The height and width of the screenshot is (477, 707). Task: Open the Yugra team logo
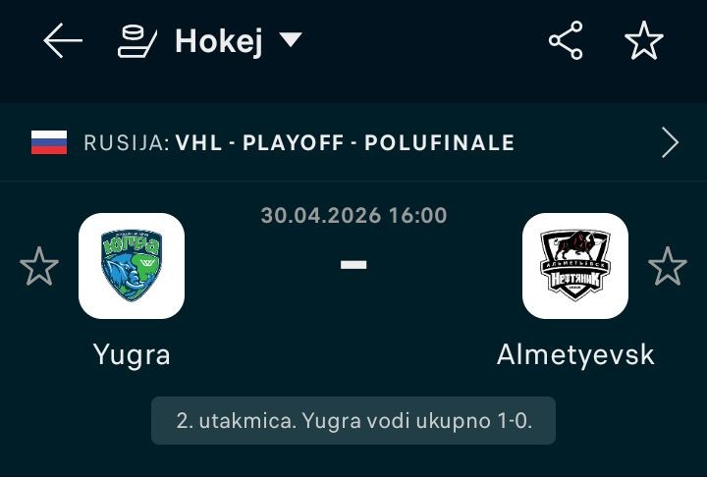[x=132, y=266]
